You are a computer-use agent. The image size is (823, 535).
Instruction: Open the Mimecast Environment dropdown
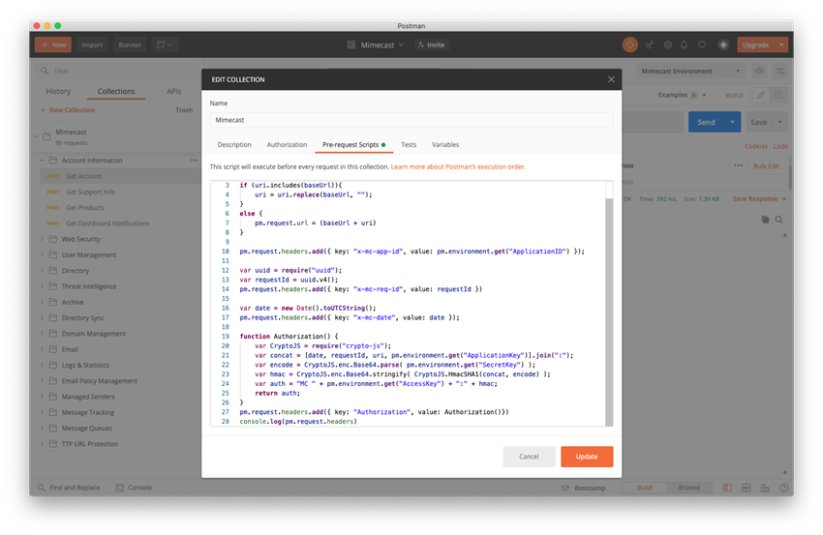pos(690,71)
